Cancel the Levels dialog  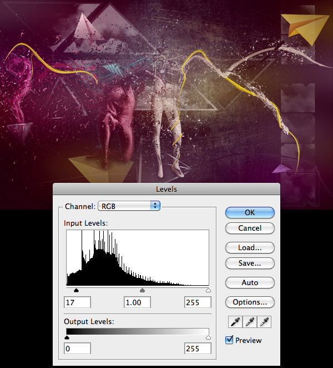250,228
